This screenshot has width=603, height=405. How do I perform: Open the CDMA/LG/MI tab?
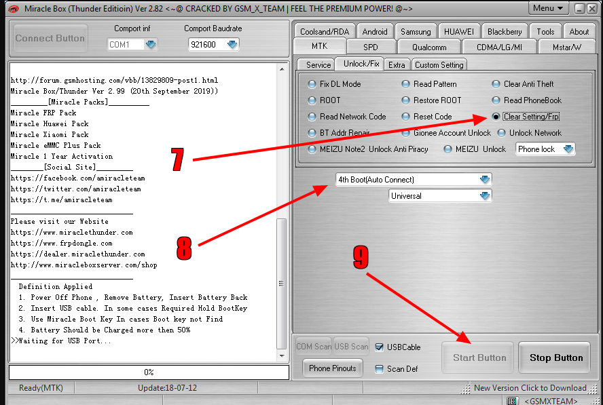coord(499,47)
